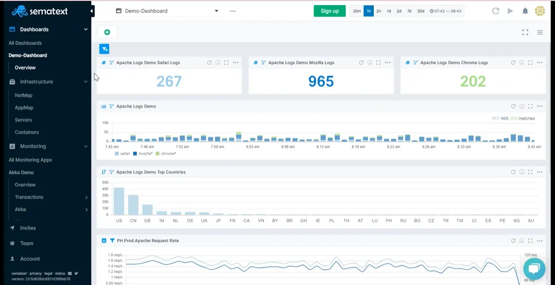Collapse the Monitoring sidebar section
Viewport: 555px width, 285px height.
tap(85, 146)
